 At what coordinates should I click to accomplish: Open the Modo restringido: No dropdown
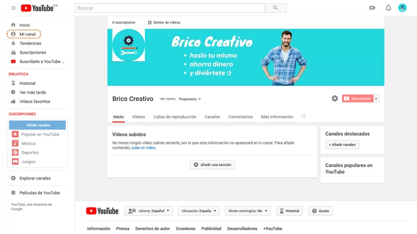pyautogui.click(x=248, y=211)
